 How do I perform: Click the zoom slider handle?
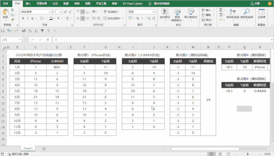247,154
